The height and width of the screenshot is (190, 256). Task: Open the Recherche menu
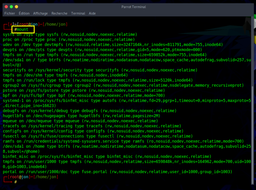click(x=59, y=13)
